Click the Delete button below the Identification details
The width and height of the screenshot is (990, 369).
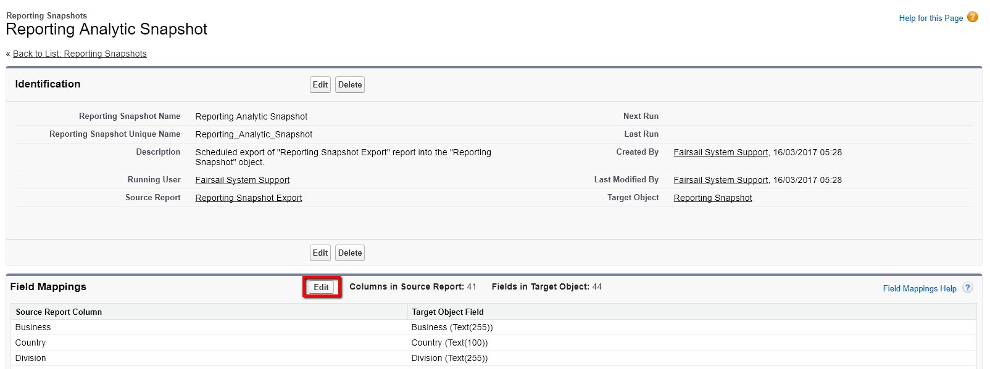349,253
